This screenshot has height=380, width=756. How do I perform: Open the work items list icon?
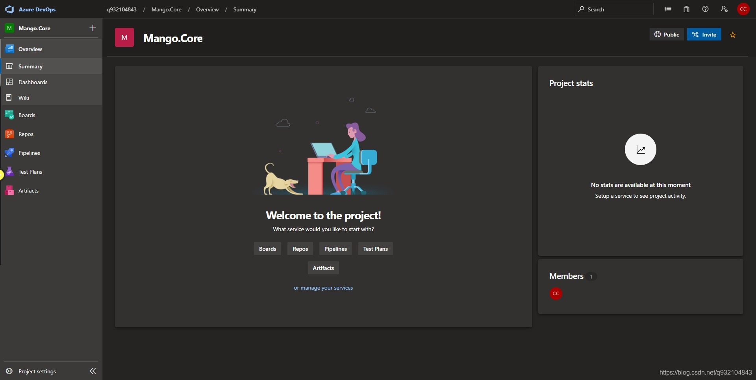[668, 9]
